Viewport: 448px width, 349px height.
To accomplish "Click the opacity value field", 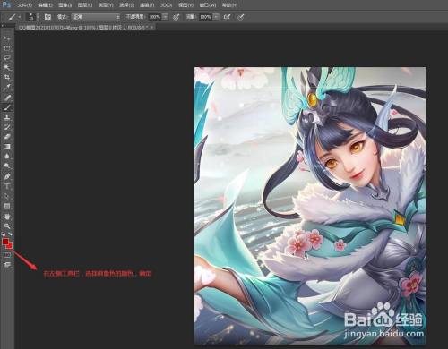I will click(x=155, y=17).
